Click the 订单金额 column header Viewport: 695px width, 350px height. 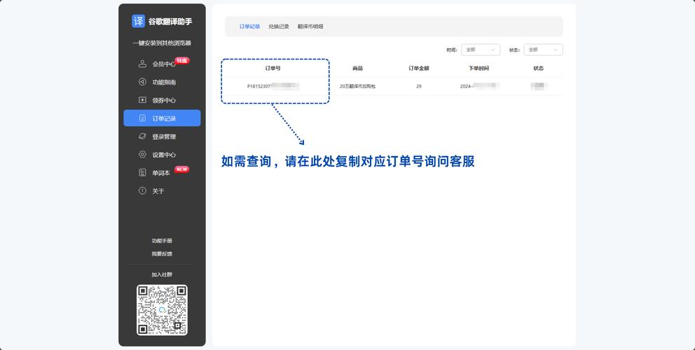click(419, 68)
